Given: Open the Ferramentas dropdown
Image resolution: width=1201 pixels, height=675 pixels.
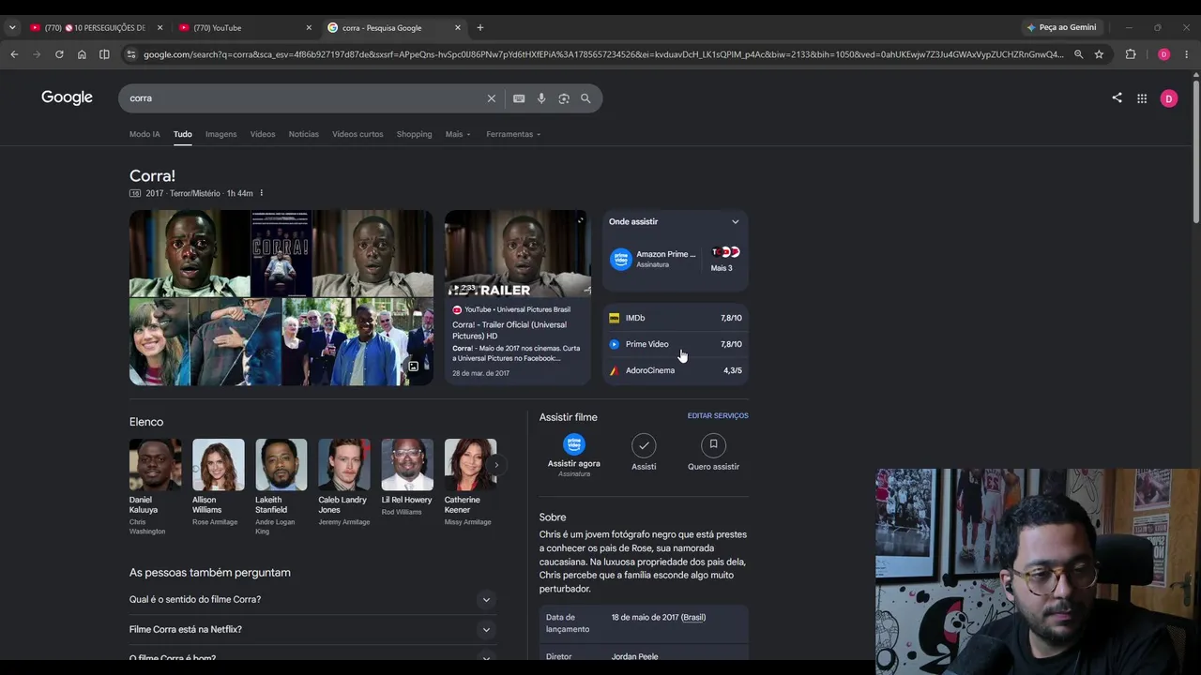Looking at the screenshot, I should [513, 134].
